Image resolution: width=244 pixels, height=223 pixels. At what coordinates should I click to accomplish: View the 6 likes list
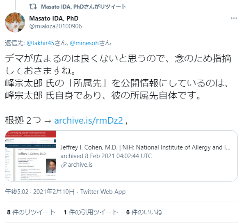point(144,212)
